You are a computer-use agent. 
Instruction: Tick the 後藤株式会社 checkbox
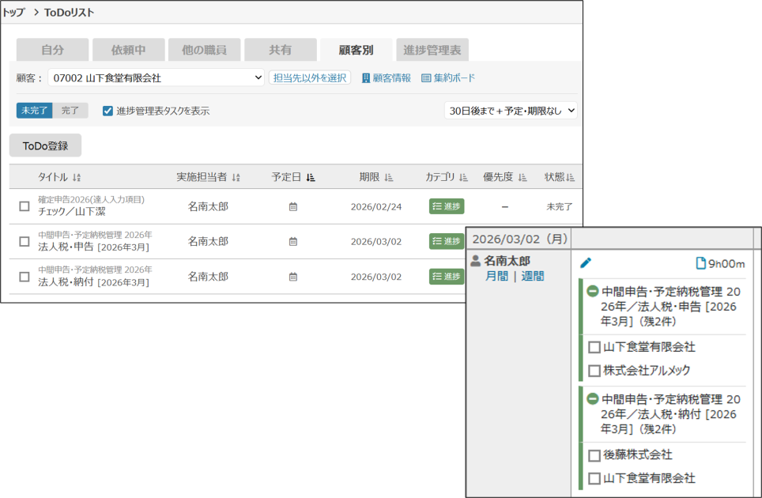(594, 455)
